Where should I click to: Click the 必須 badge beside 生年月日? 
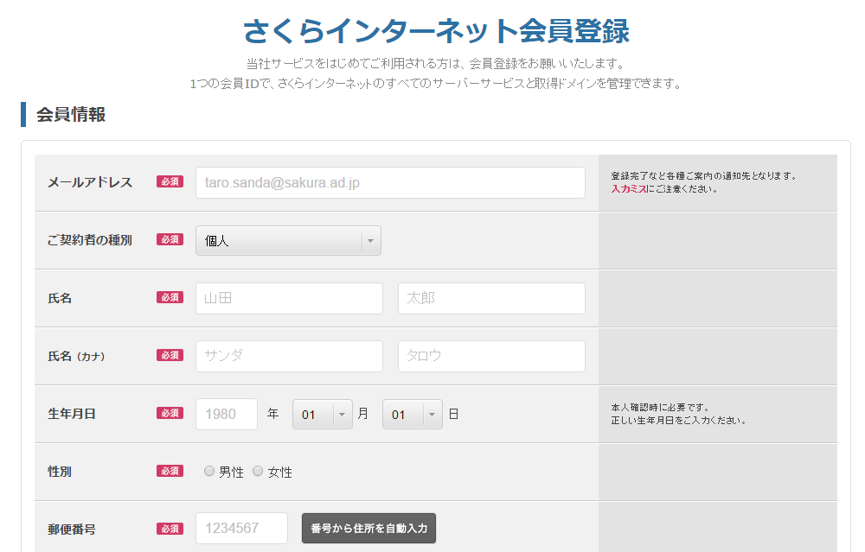point(170,413)
